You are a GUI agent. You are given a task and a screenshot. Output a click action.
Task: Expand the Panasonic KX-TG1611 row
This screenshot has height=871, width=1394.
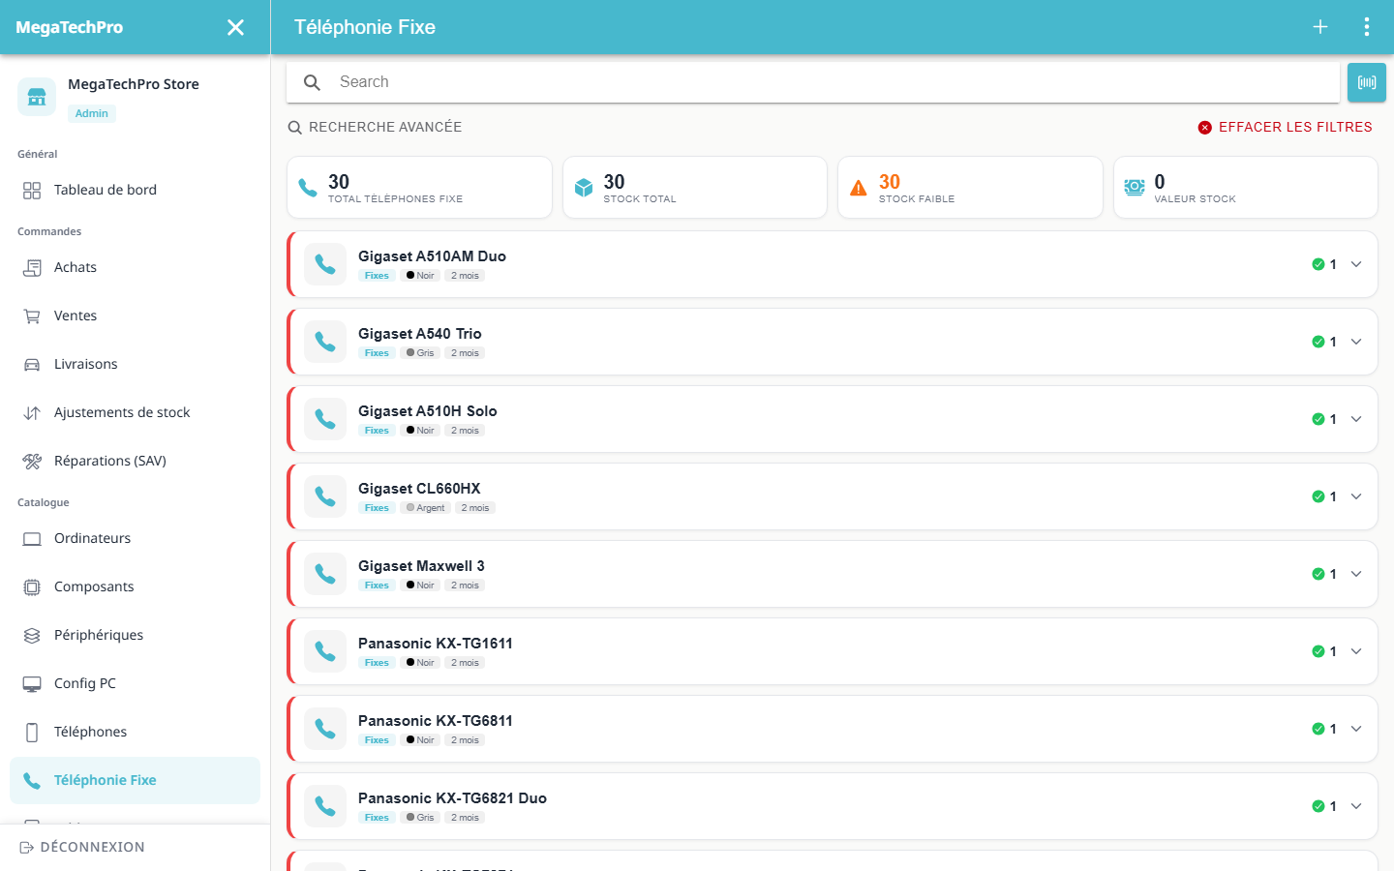tap(1356, 651)
